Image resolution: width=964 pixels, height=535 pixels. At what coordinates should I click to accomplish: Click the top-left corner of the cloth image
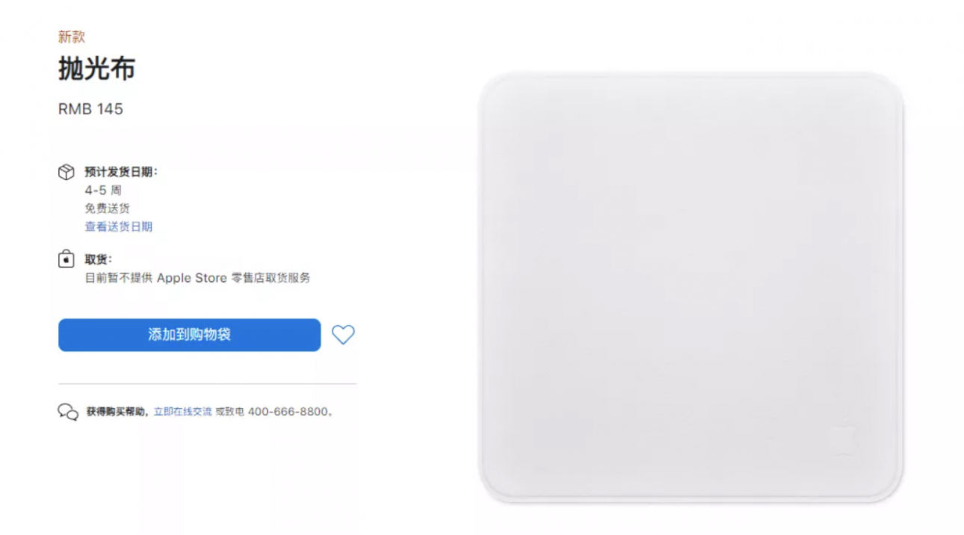tap(495, 89)
